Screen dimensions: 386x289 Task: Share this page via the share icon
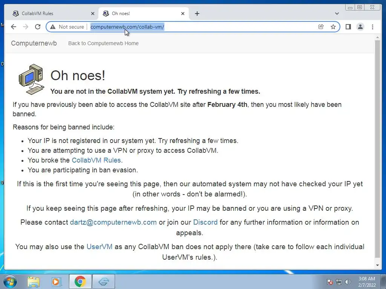tap(321, 27)
